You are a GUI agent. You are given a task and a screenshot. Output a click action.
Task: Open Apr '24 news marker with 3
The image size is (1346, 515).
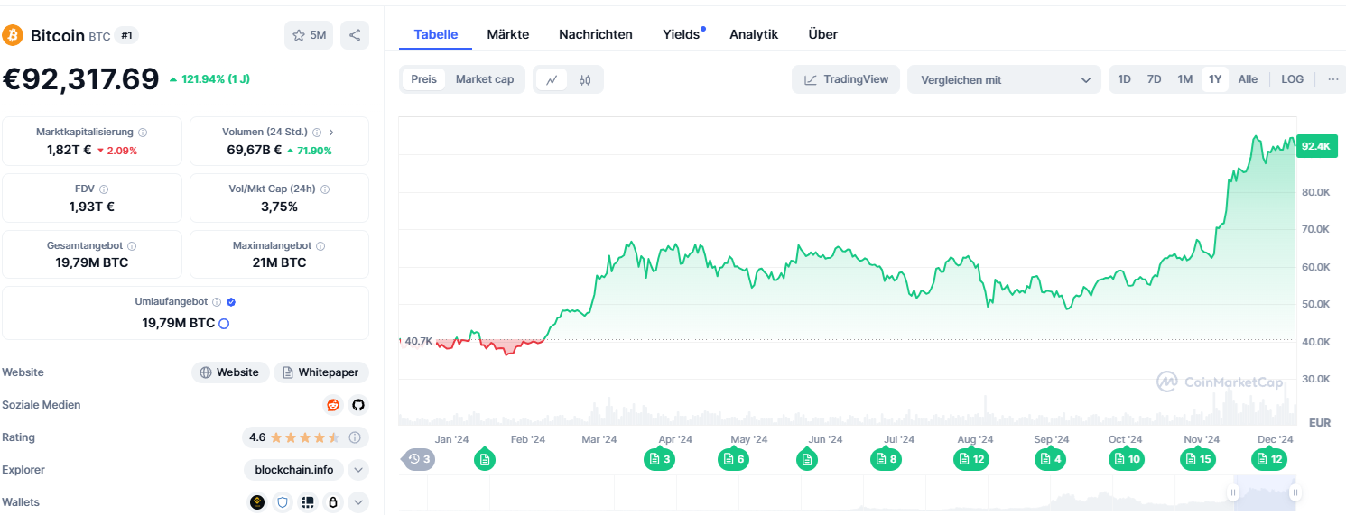pos(659,460)
